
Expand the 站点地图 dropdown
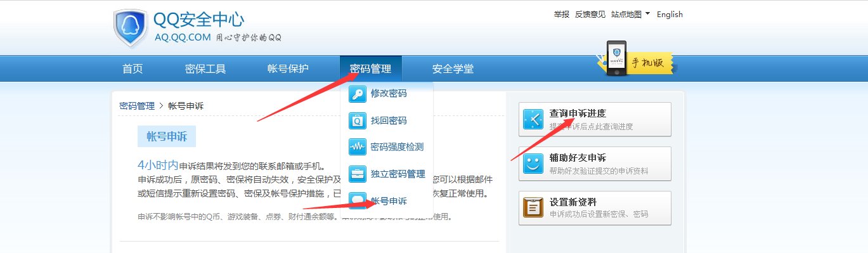pyautogui.click(x=630, y=14)
